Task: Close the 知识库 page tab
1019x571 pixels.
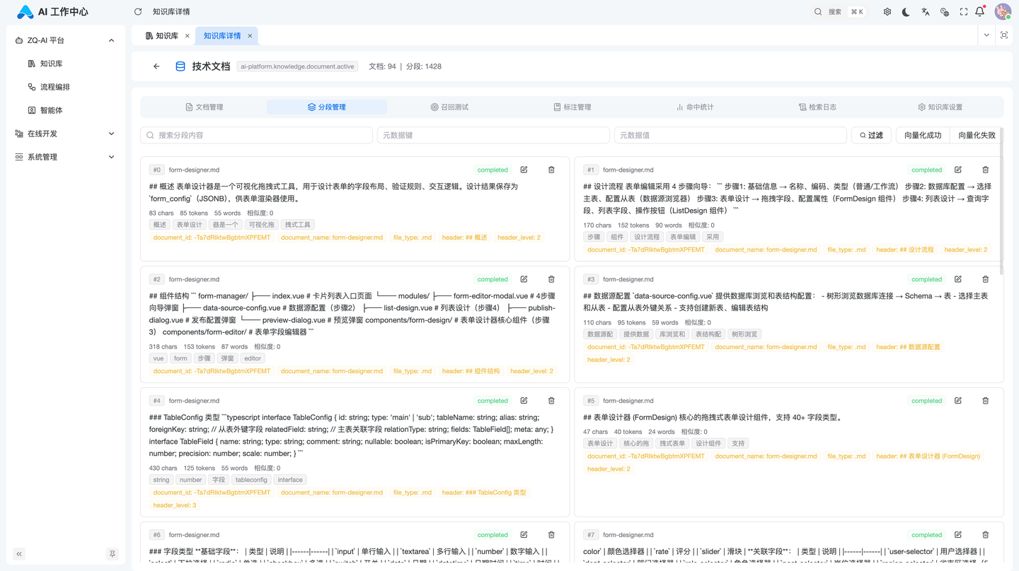Action: click(x=187, y=36)
